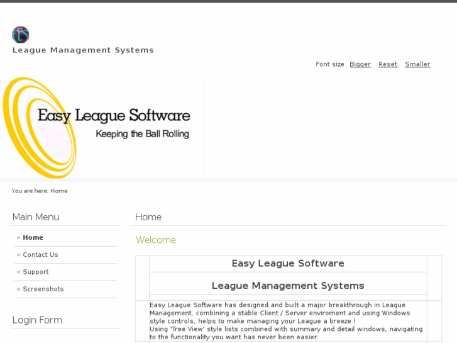Screen dimensions: 457x343
Task: Click the Reset font size link
Action: click(x=388, y=64)
